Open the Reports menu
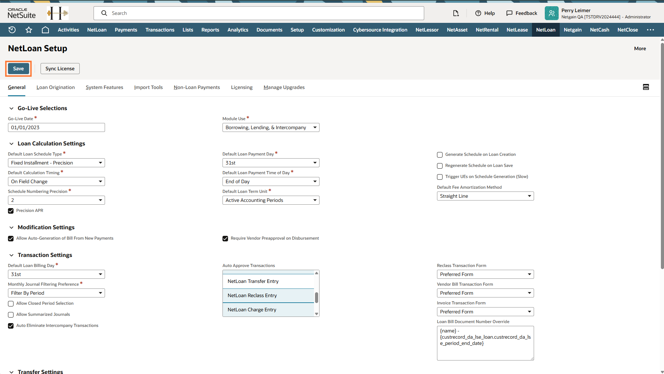The width and height of the screenshot is (664, 374). [x=210, y=30]
